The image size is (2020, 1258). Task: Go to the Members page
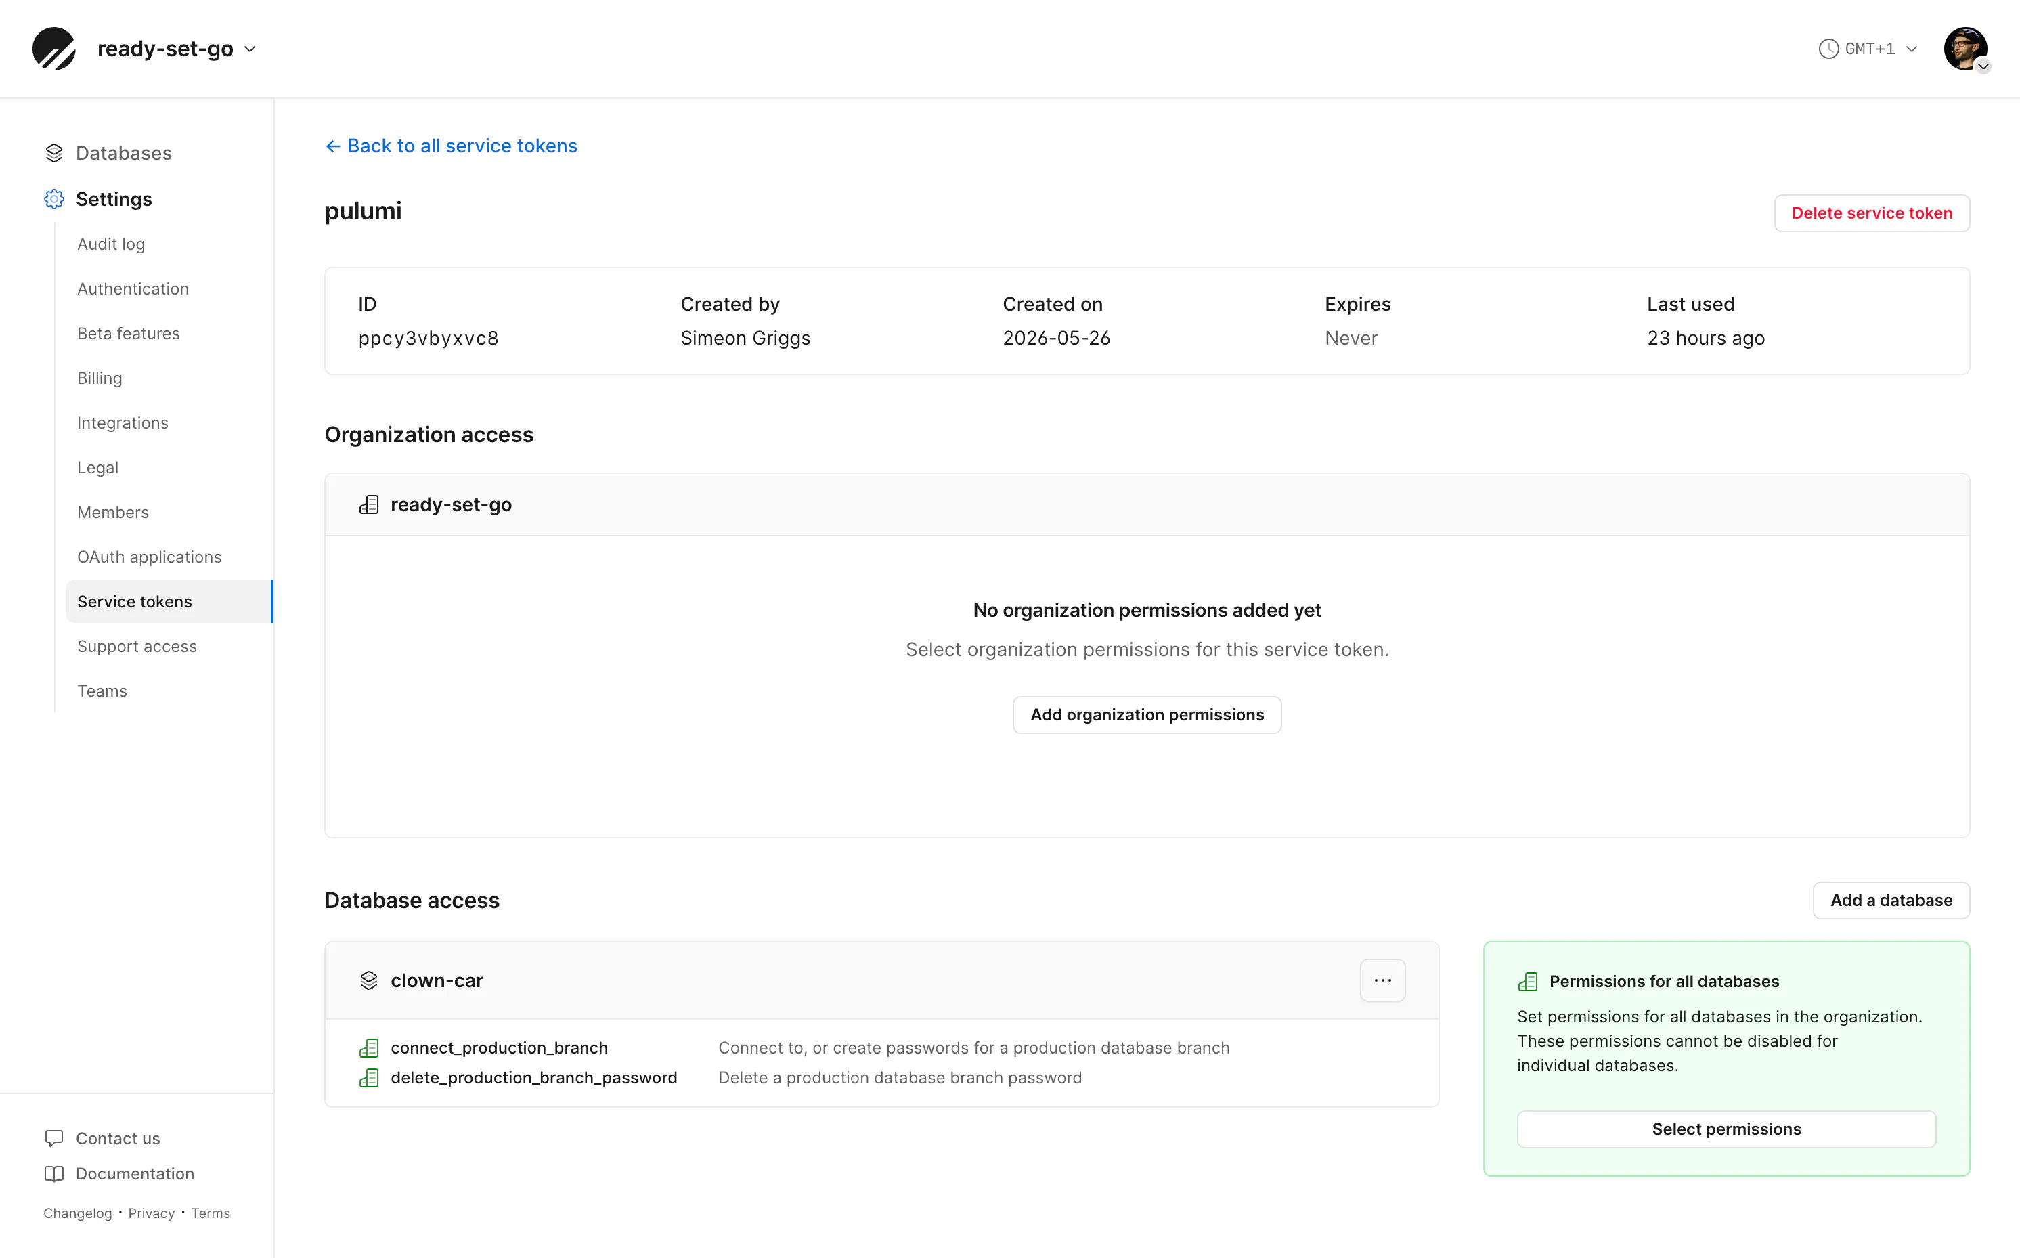click(113, 513)
